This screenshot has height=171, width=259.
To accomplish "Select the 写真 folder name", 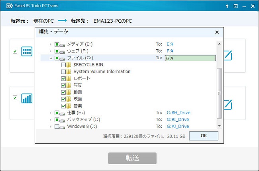I will point(78,85).
